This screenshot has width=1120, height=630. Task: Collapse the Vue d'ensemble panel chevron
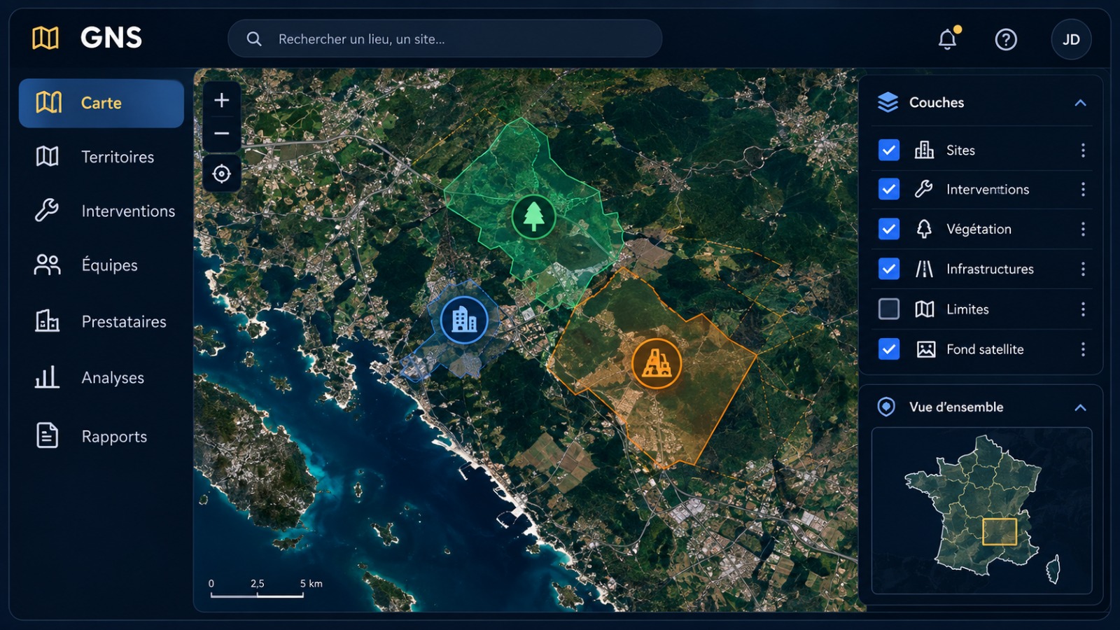(x=1080, y=407)
